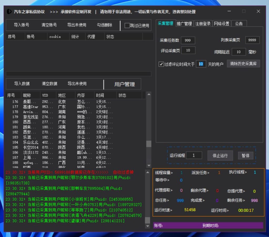The width and height of the screenshot is (269, 237).
Task: Click the 清除历史采集库 button
Action: (x=243, y=63)
